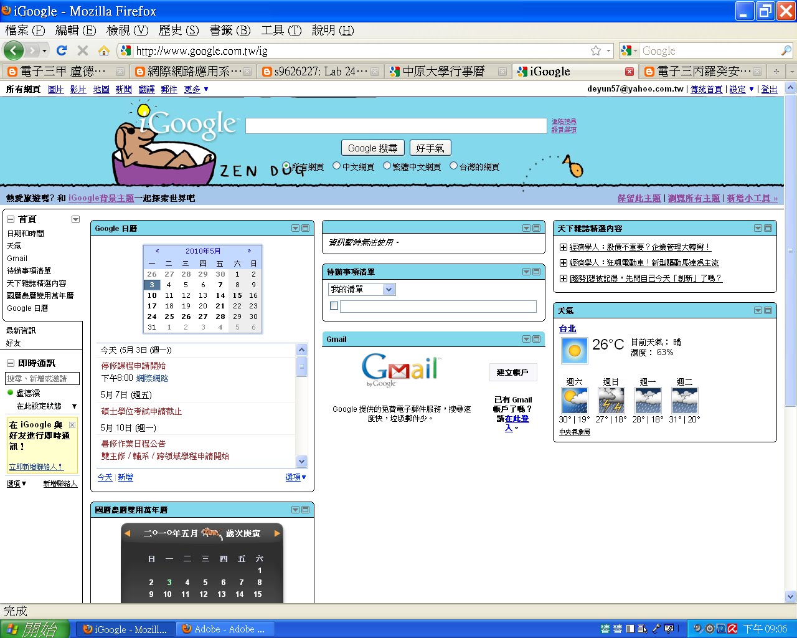Switch to the 電子三甲 盧德 tab

click(65, 72)
